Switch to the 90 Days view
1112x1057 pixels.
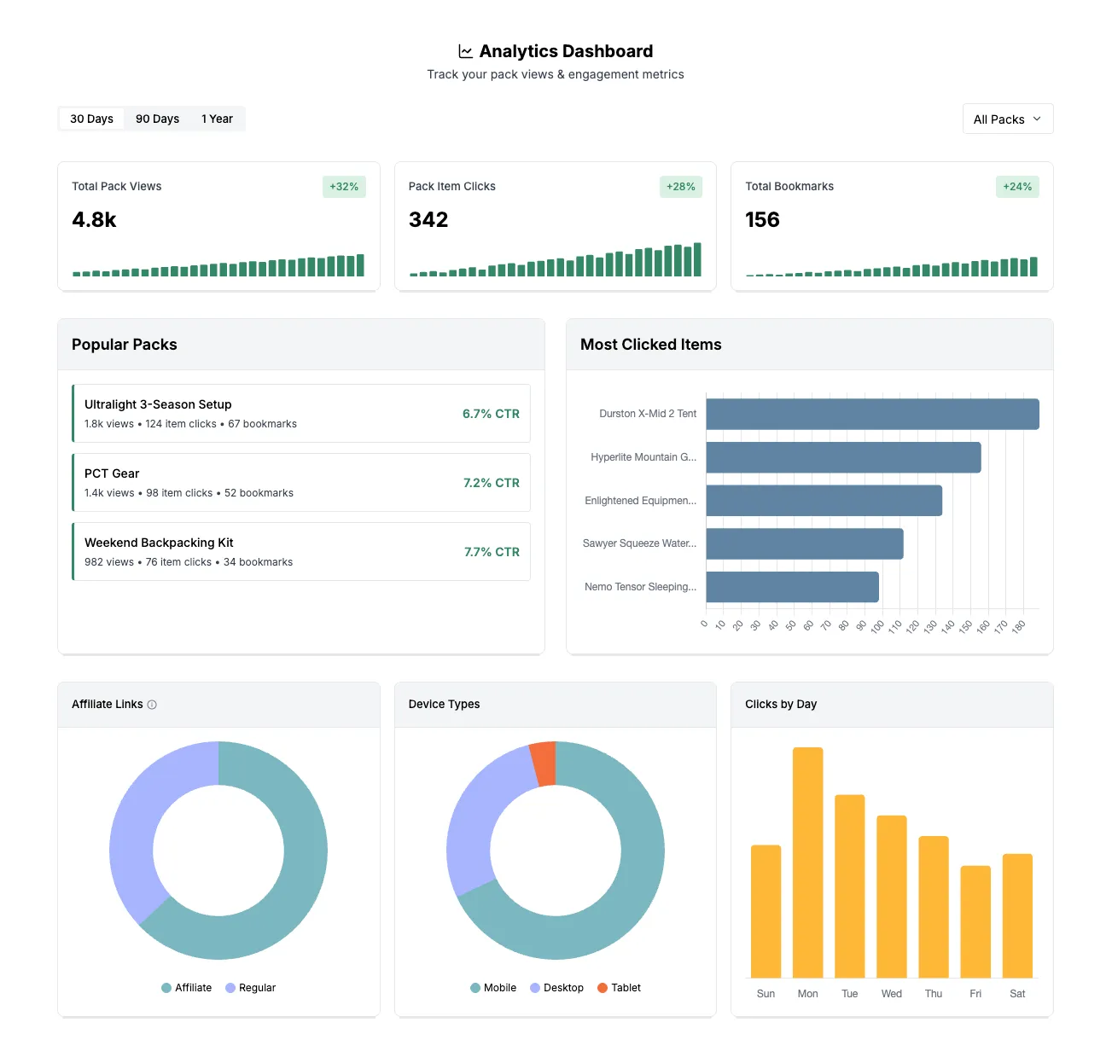(157, 119)
